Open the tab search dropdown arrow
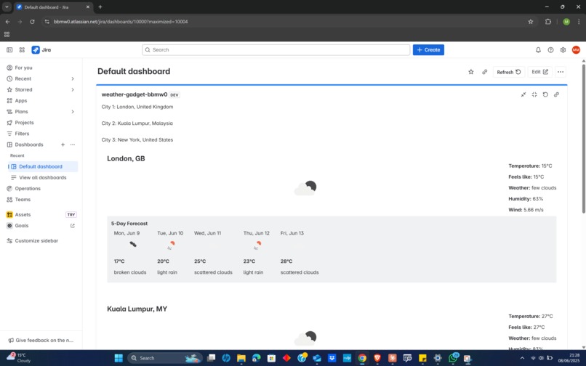Viewport: 586px width, 366px height. pos(7,7)
